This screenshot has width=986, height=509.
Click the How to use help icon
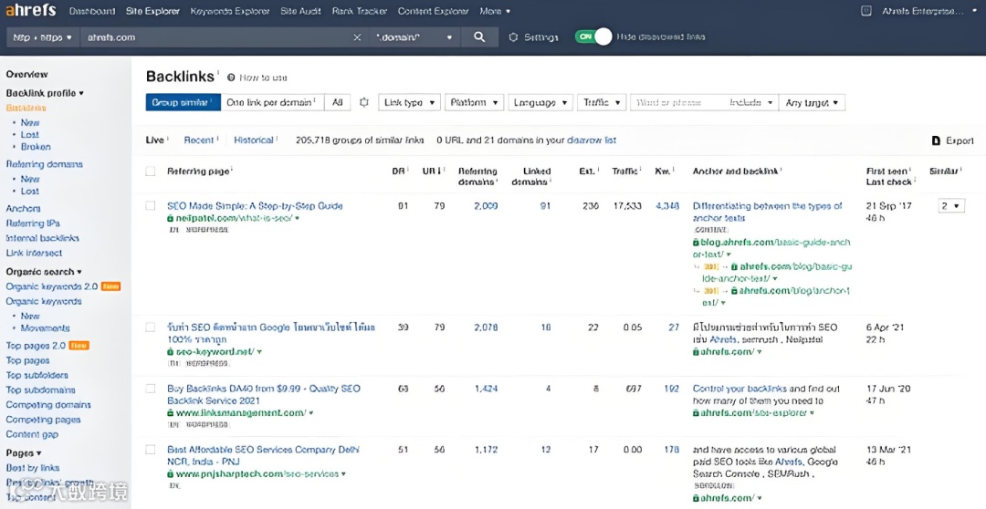coord(231,78)
